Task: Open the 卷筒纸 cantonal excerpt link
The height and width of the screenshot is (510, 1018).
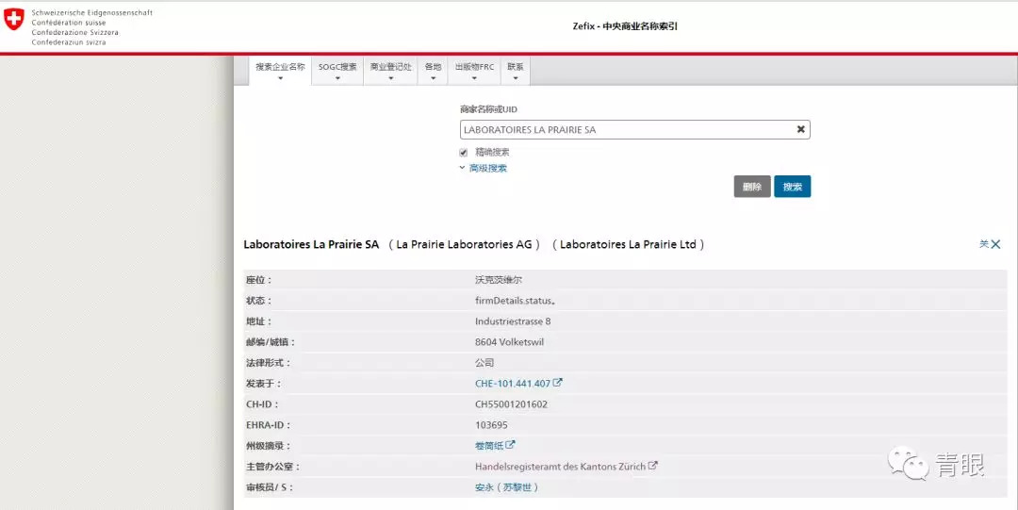Action: tap(489, 446)
